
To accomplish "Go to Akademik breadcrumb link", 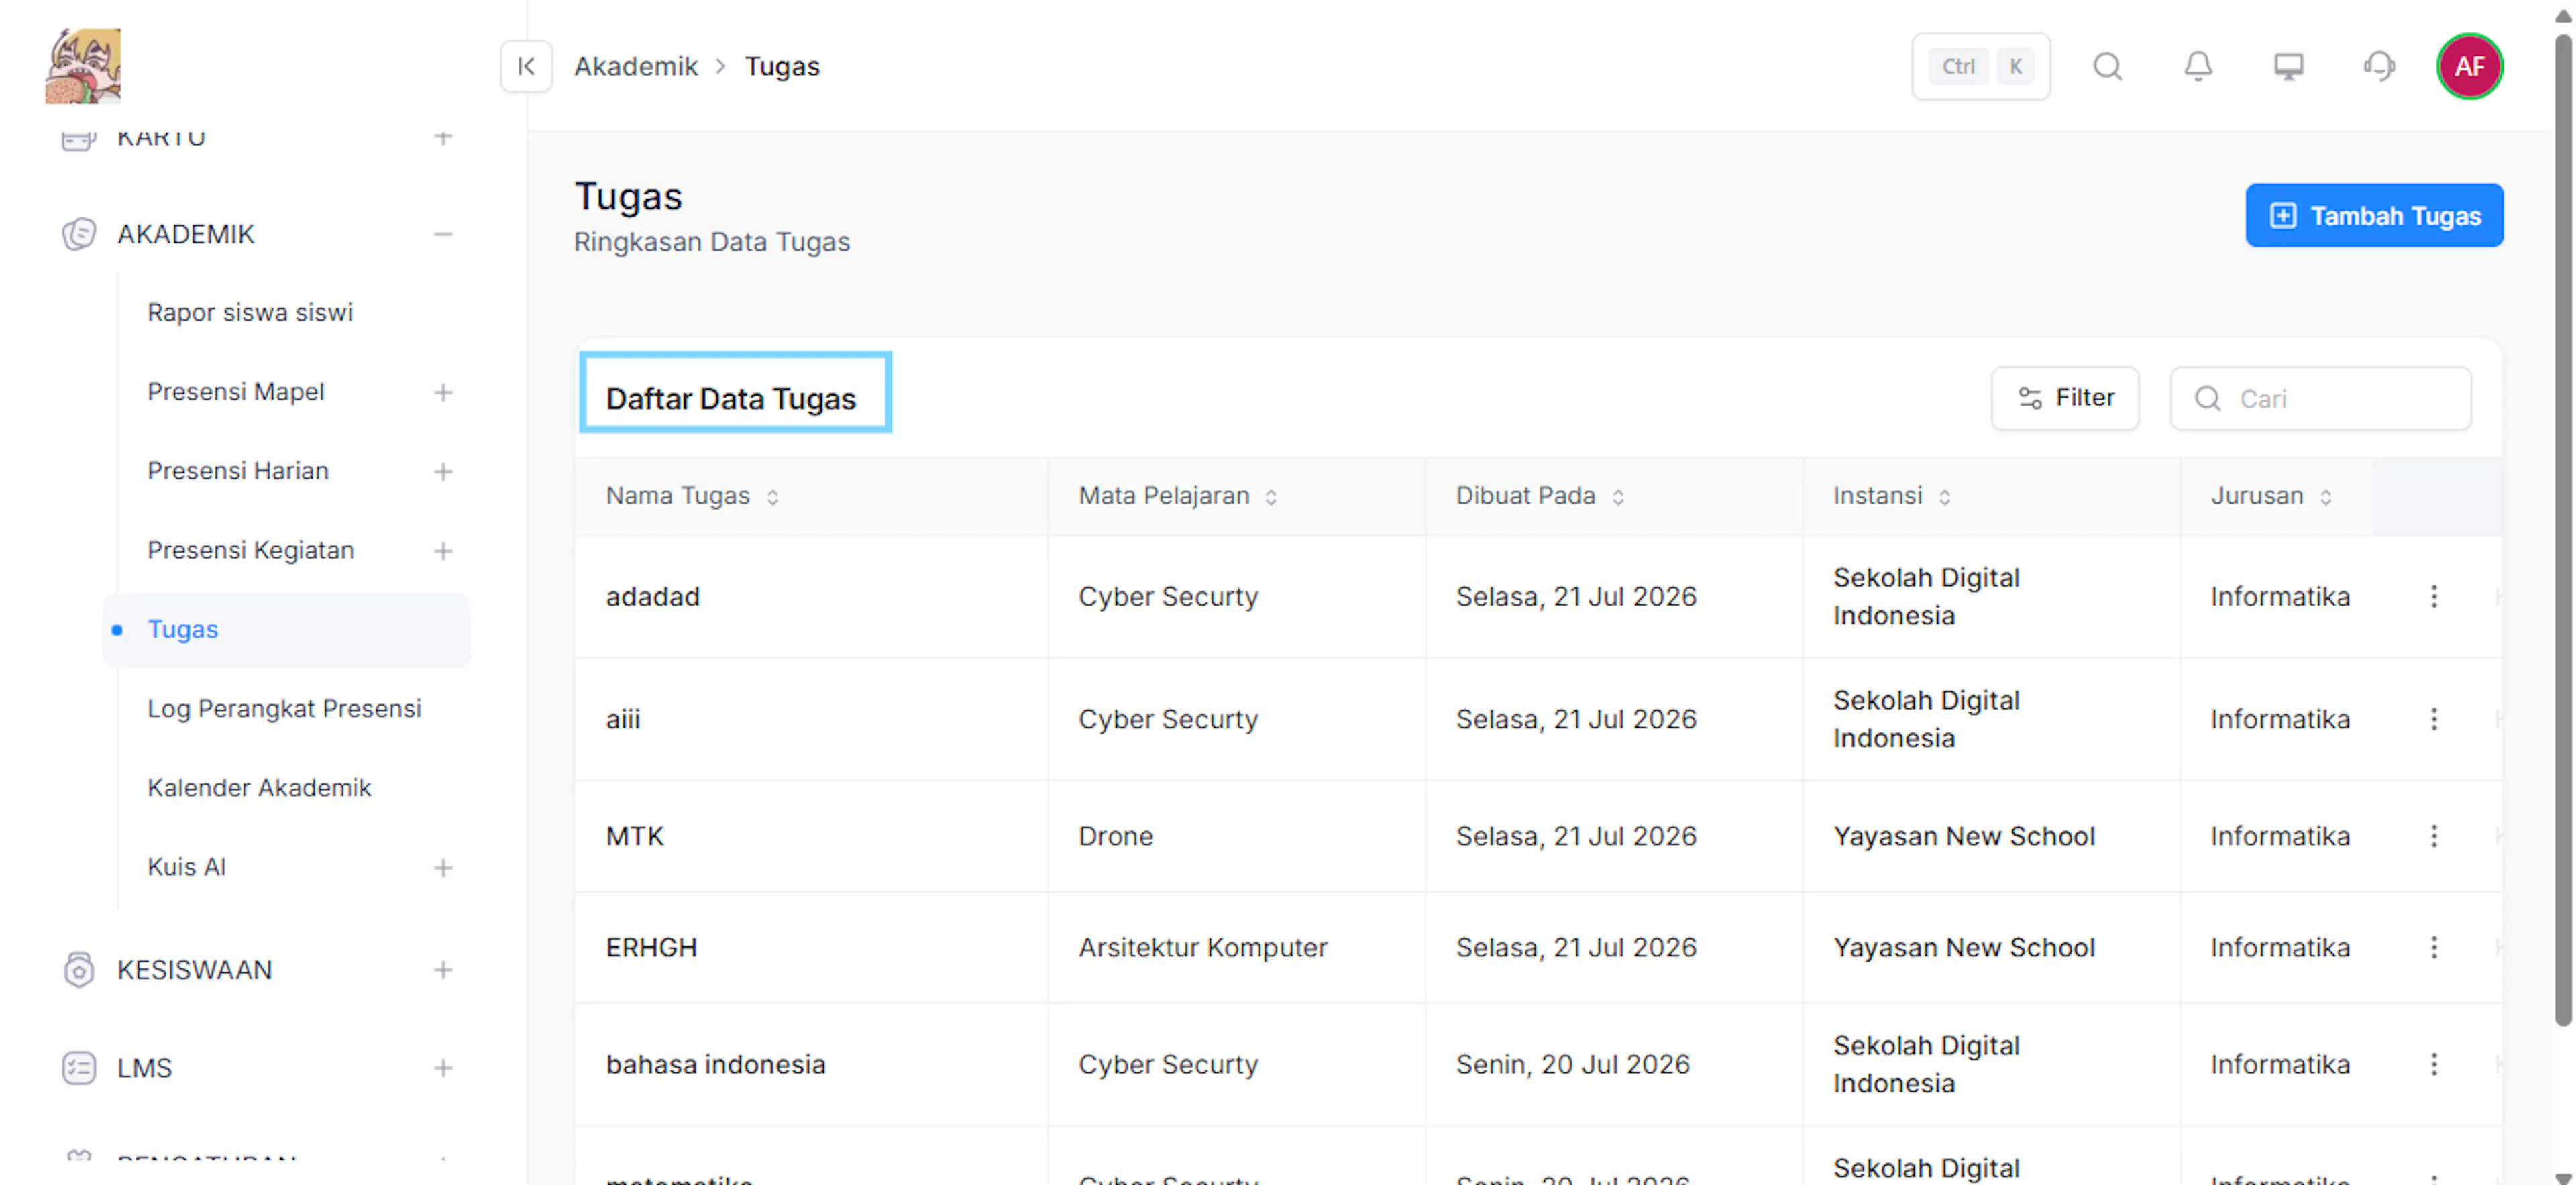I will tap(636, 66).
